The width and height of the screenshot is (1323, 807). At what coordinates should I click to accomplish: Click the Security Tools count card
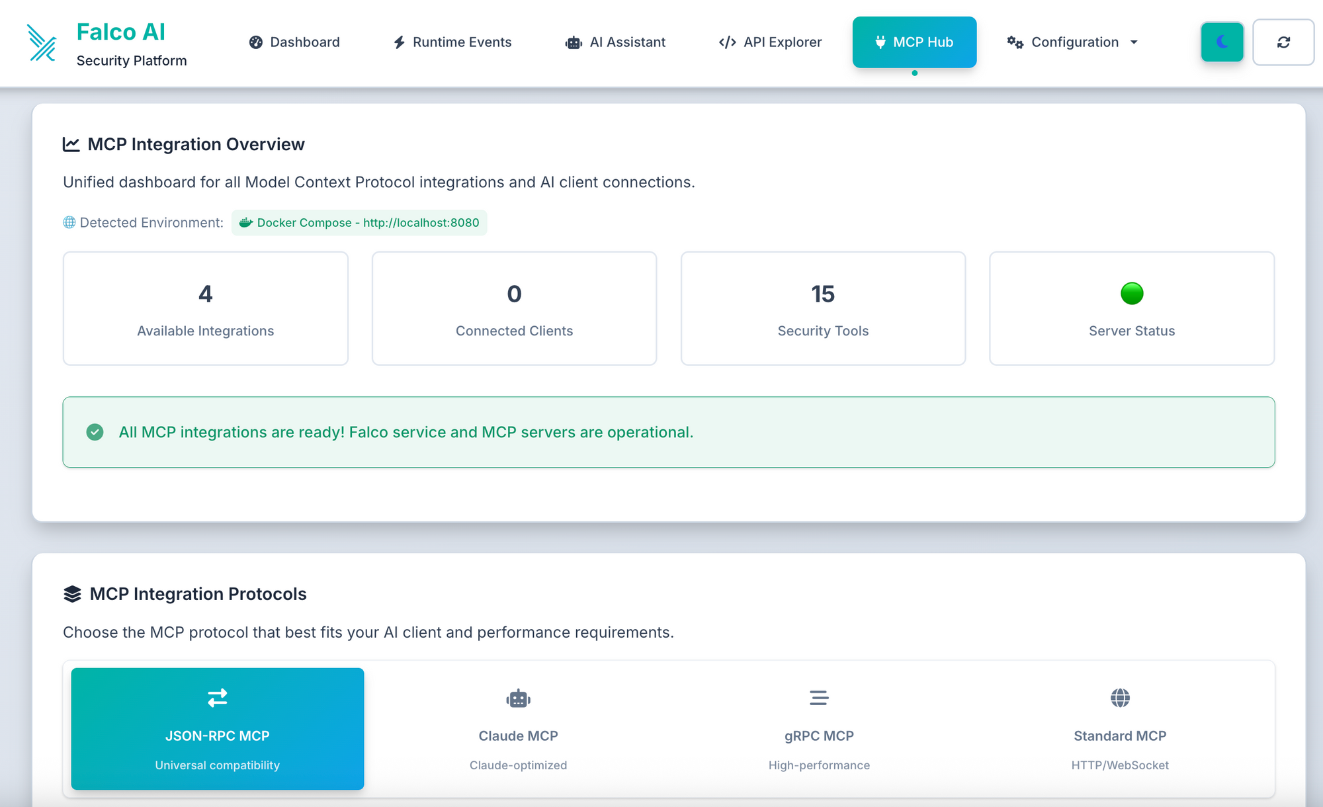[x=823, y=308]
